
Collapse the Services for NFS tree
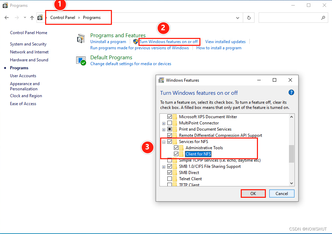164,141
